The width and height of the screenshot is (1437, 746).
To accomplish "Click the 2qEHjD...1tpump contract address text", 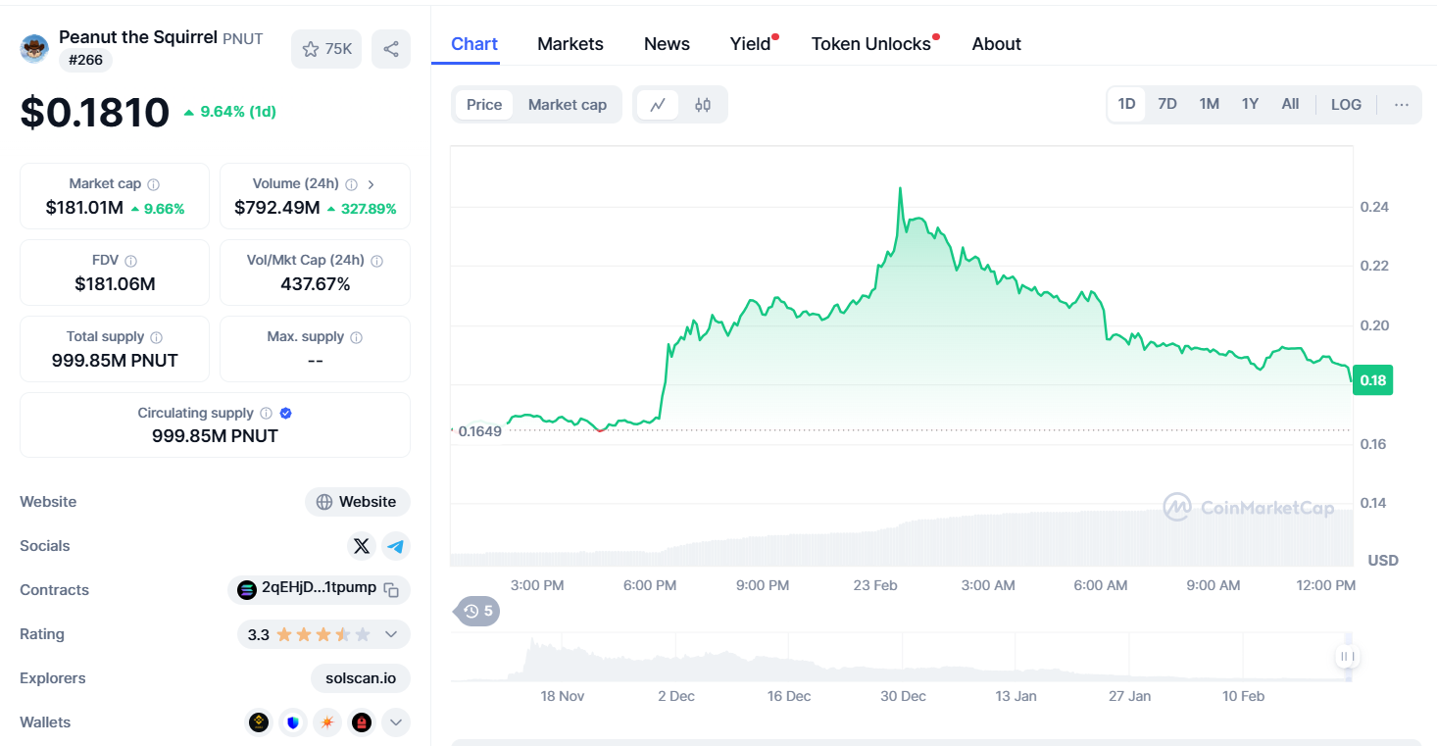I will point(319,588).
